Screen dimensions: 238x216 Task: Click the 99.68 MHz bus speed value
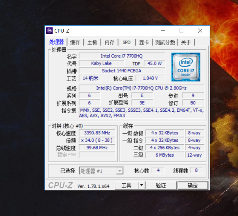97,148
